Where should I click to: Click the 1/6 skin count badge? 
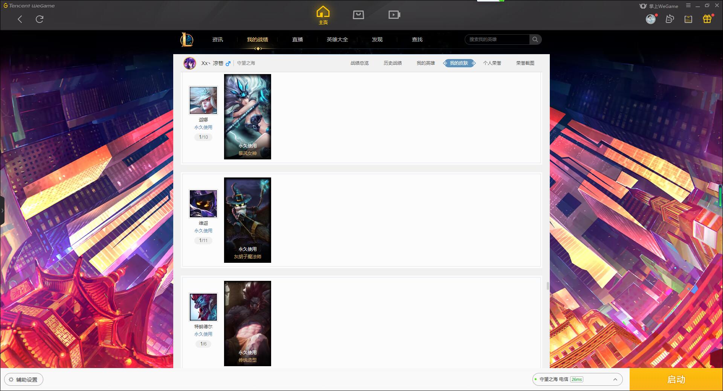click(x=203, y=344)
